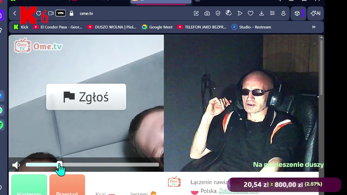Take a snapshot with the camera icon
This screenshot has width=347, height=195.
click(x=207, y=13)
